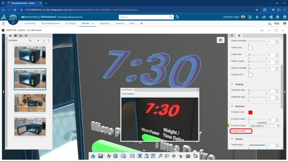Open the hamburger menu at top left
The width and height of the screenshot is (288, 162).
[3, 24]
